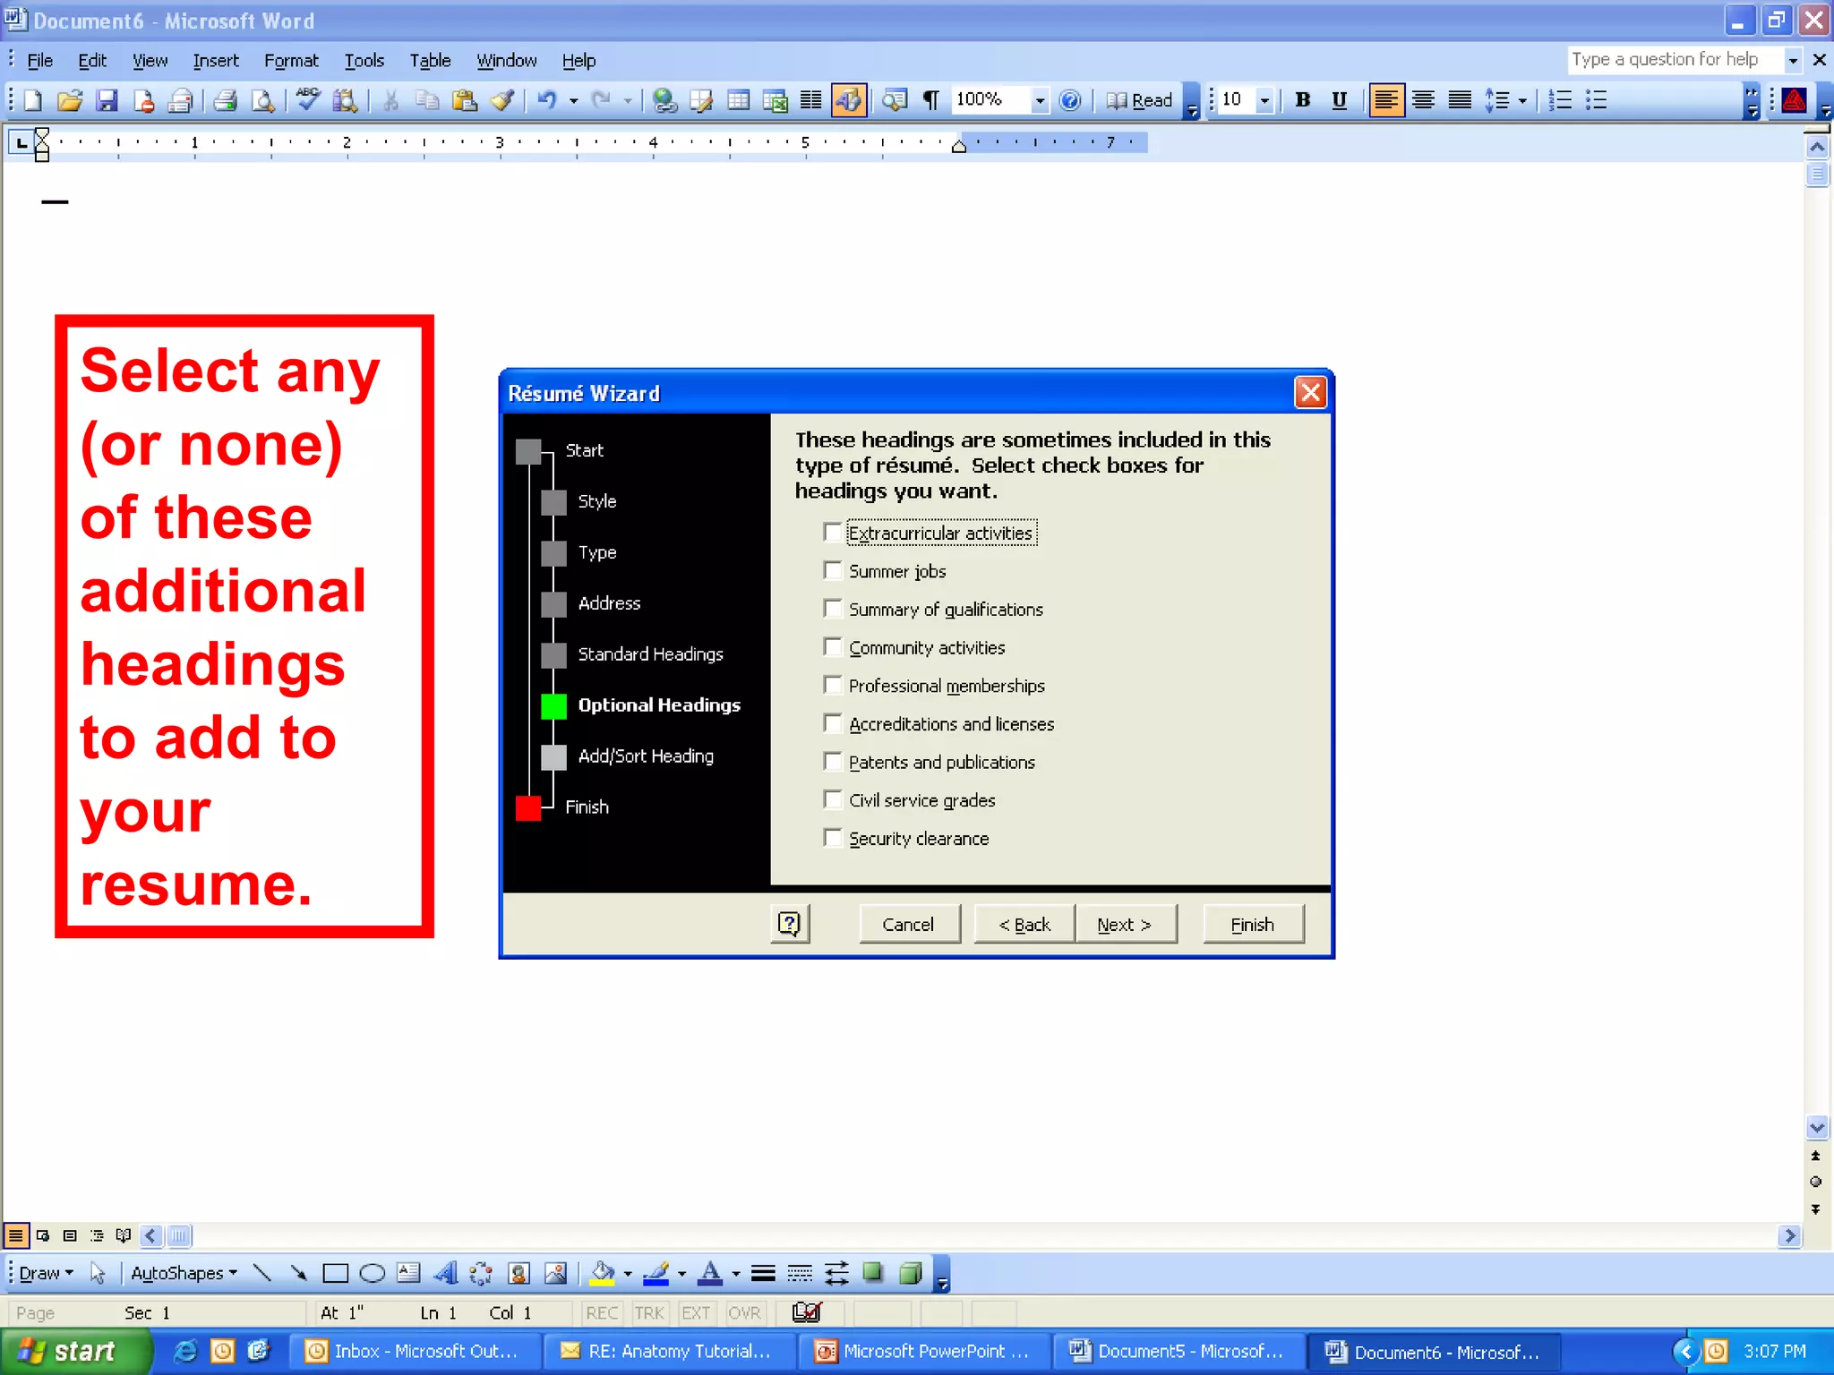Open the Draw menu dropdown
The image size is (1834, 1375).
(46, 1273)
